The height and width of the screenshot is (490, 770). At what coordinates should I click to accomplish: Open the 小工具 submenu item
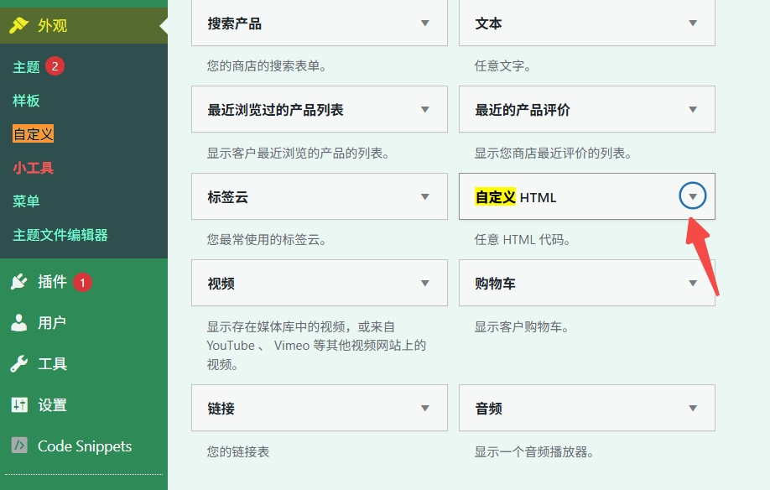[x=34, y=168]
